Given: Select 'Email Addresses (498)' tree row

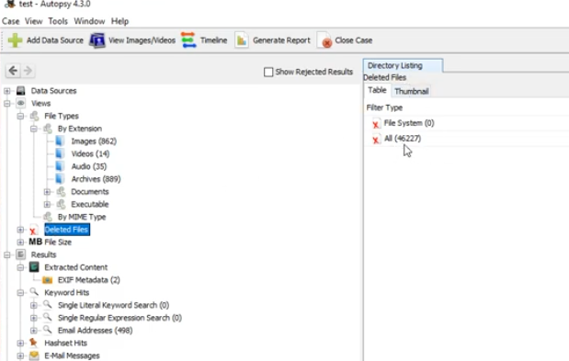Looking at the screenshot, I should tap(95, 330).
